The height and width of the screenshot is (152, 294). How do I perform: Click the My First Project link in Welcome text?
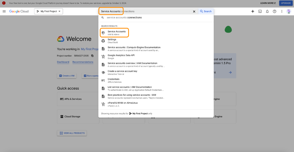pos(90,49)
